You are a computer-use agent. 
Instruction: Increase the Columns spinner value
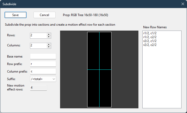[x=49, y=45]
